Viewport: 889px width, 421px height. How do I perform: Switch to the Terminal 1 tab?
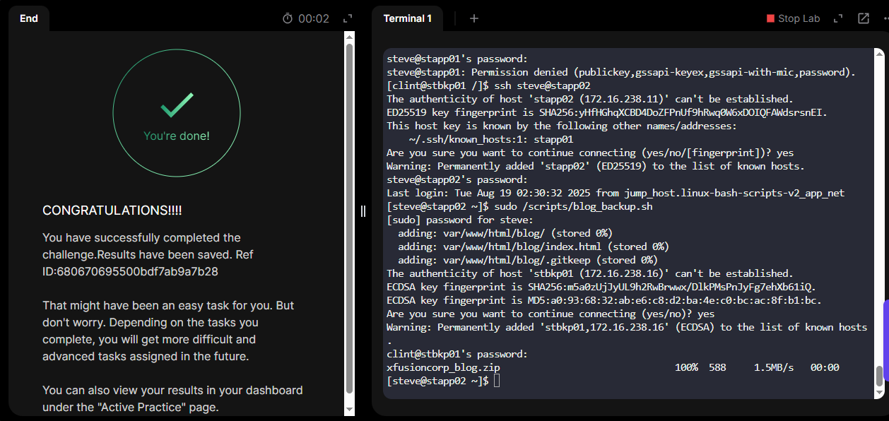[x=408, y=18]
